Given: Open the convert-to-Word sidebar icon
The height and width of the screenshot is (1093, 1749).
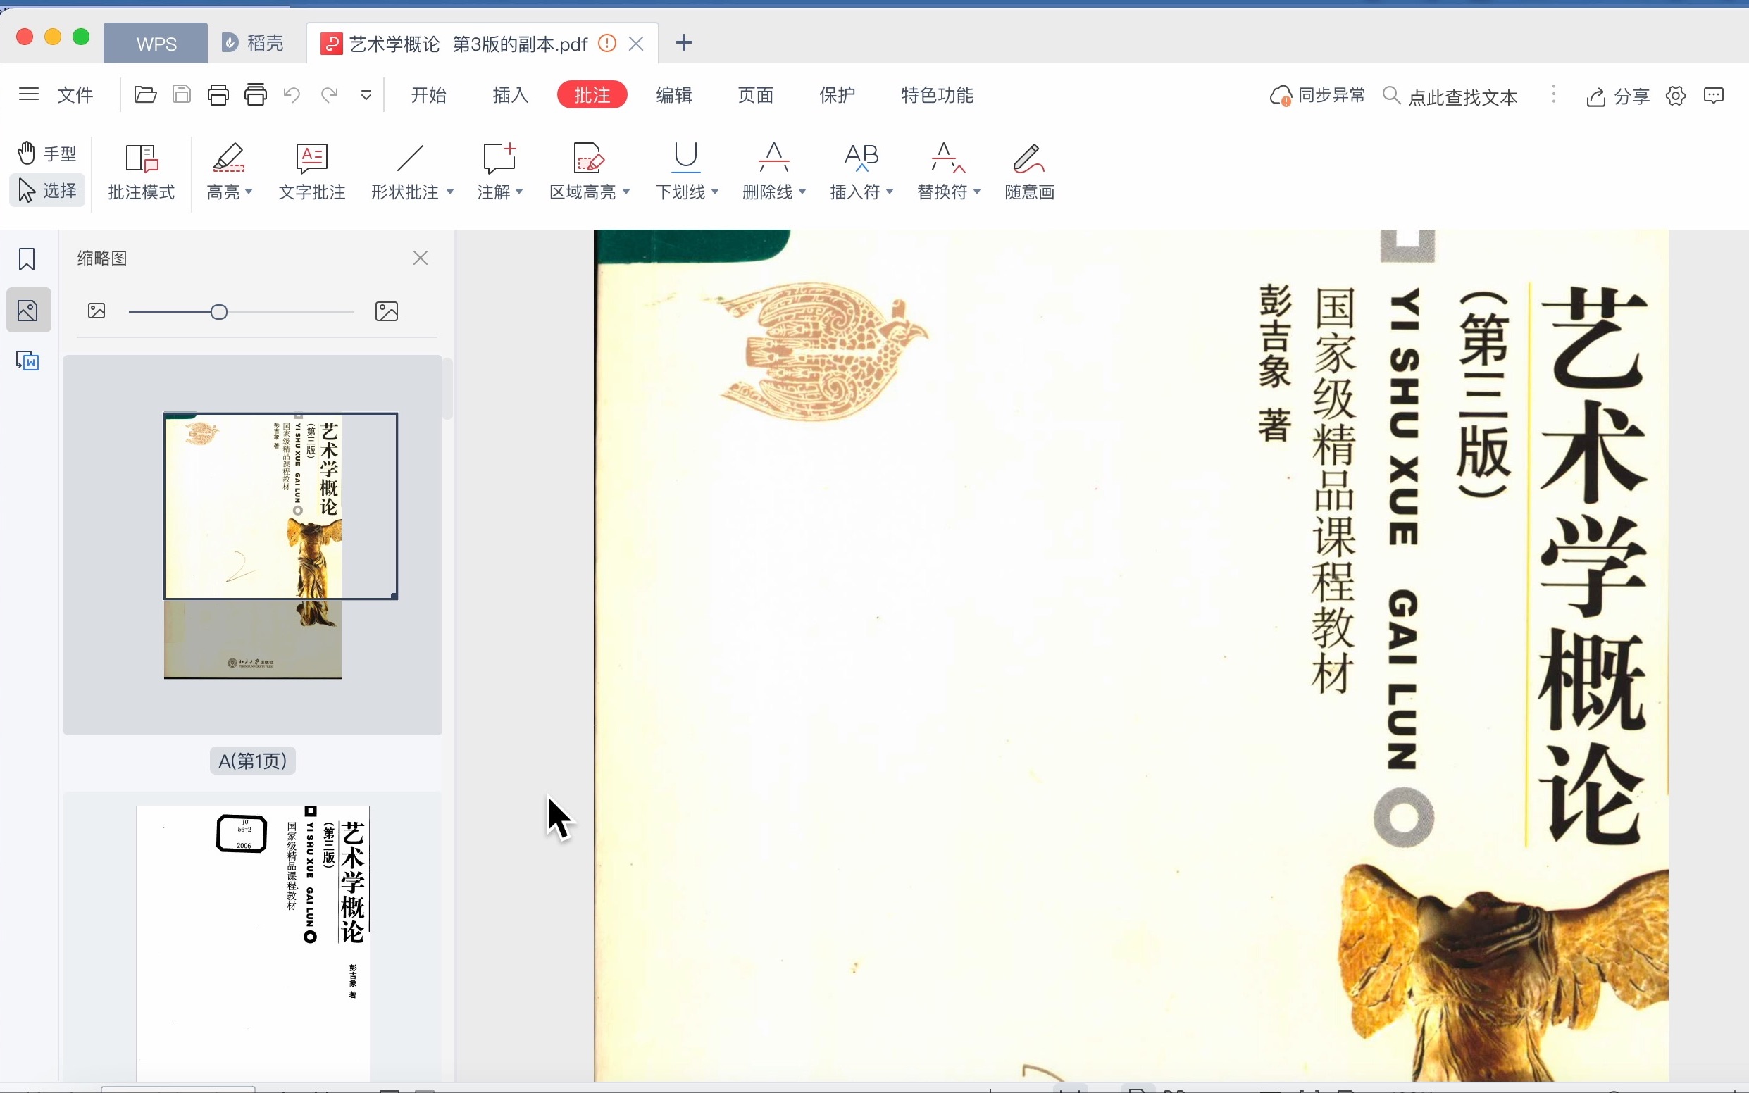Looking at the screenshot, I should pyautogui.click(x=27, y=361).
